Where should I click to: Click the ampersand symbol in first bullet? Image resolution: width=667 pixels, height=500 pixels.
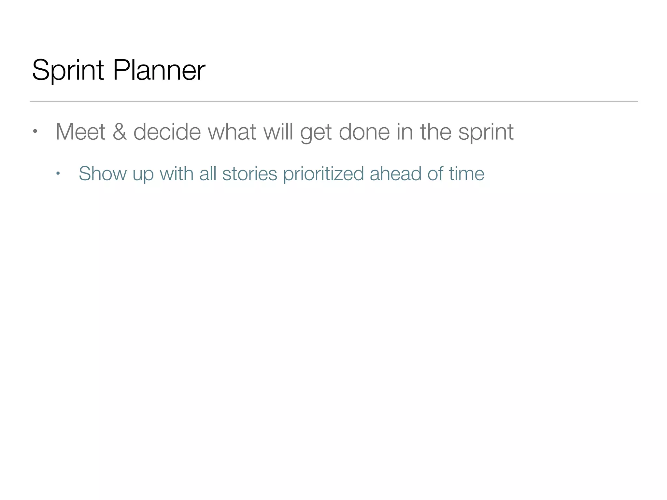tap(120, 132)
